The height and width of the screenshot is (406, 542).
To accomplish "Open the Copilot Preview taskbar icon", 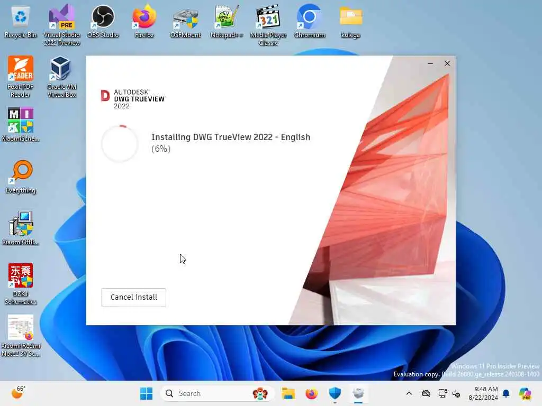I will tap(525, 393).
